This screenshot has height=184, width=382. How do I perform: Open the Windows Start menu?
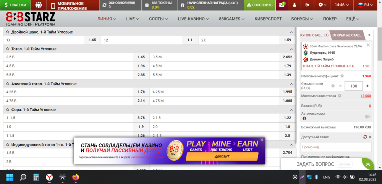click(10, 178)
